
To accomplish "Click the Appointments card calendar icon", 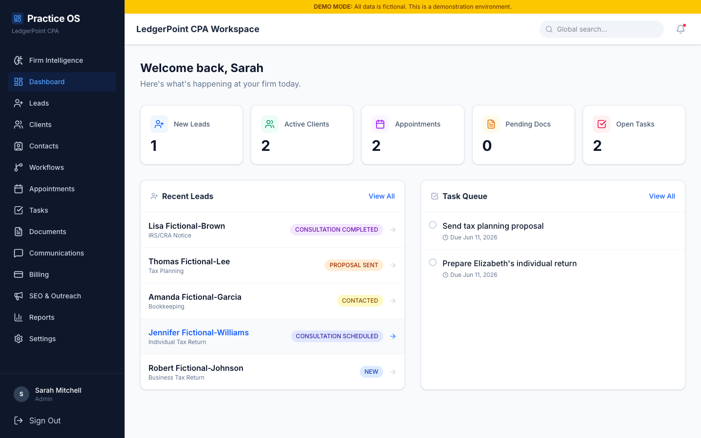I will click(380, 124).
